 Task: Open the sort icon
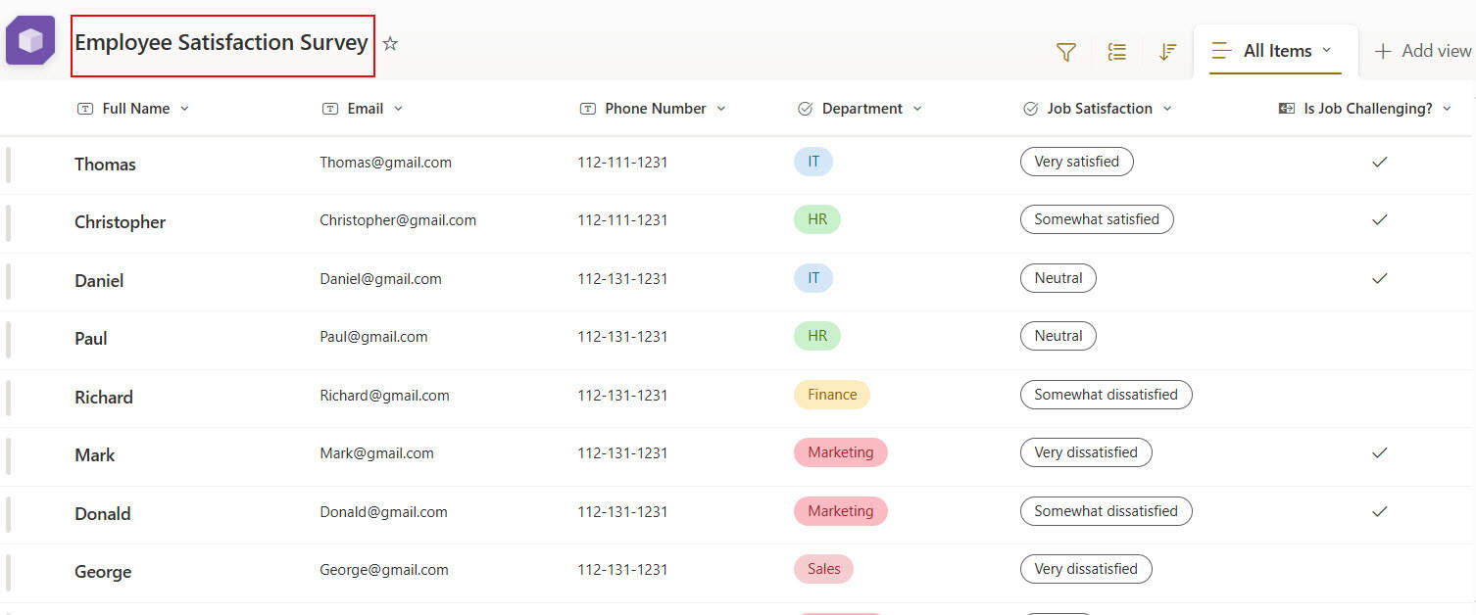coord(1167,52)
